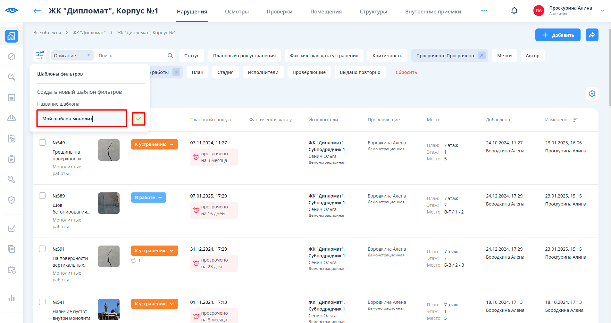
Task: Switch to the 'Осмотры' tab
Action: [237, 12]
